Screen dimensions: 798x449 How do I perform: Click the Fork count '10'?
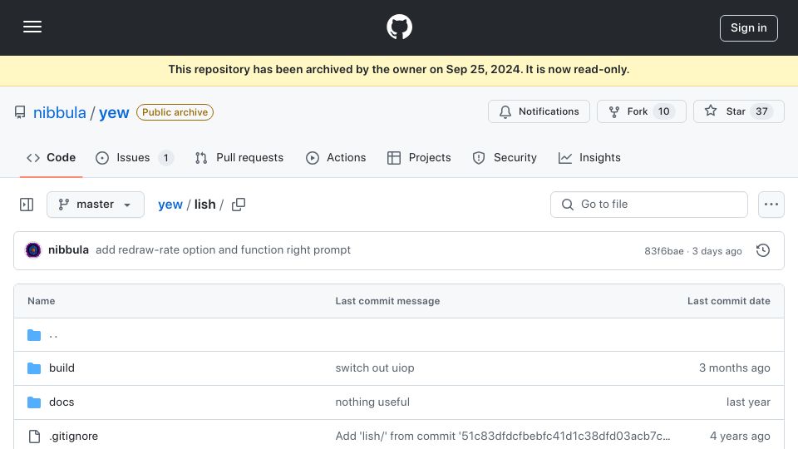663,111
